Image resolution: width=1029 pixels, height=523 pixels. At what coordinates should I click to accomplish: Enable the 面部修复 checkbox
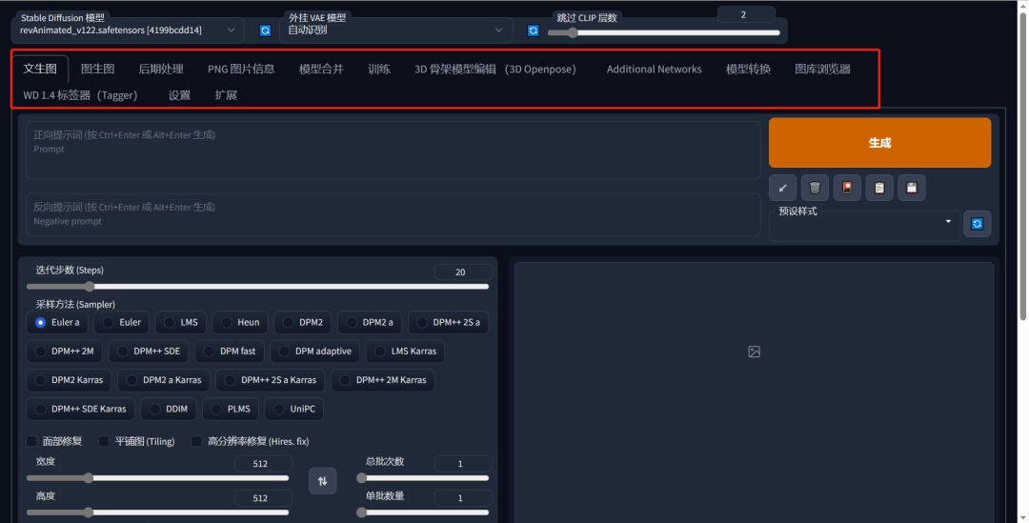[31, 441]
